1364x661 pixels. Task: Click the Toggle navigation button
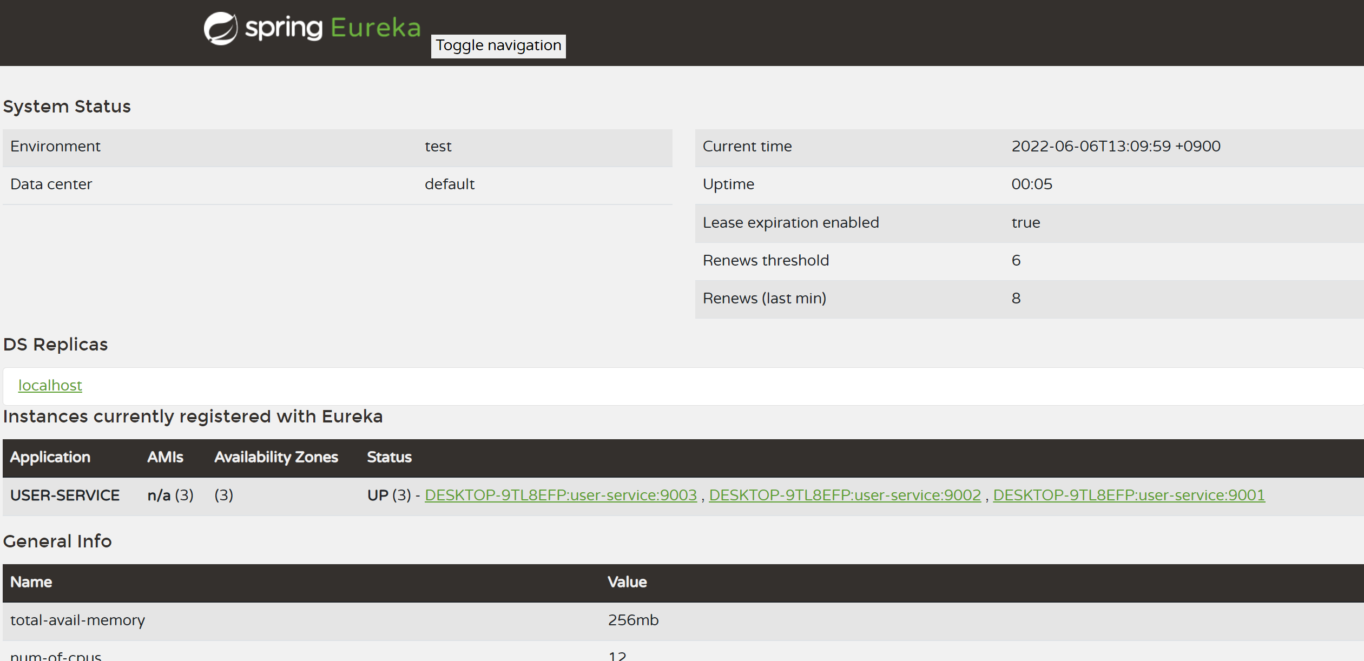498,46
